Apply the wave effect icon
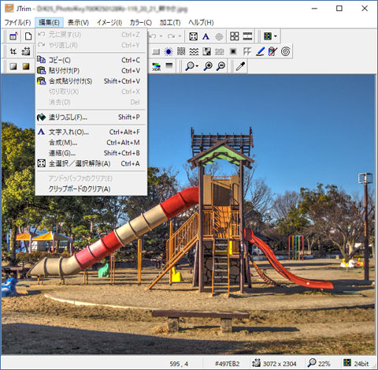The width and height of the screenshot is (378, 370). pyautogui.click(x=194, y=51)
